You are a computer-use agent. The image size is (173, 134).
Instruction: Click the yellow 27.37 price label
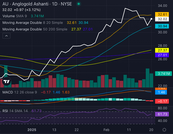point(162,50)
